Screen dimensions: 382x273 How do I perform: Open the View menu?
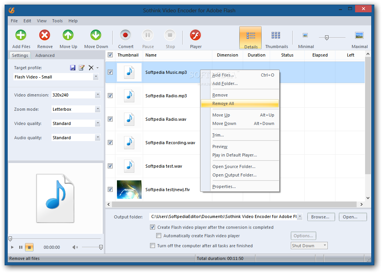pos(42,21)
